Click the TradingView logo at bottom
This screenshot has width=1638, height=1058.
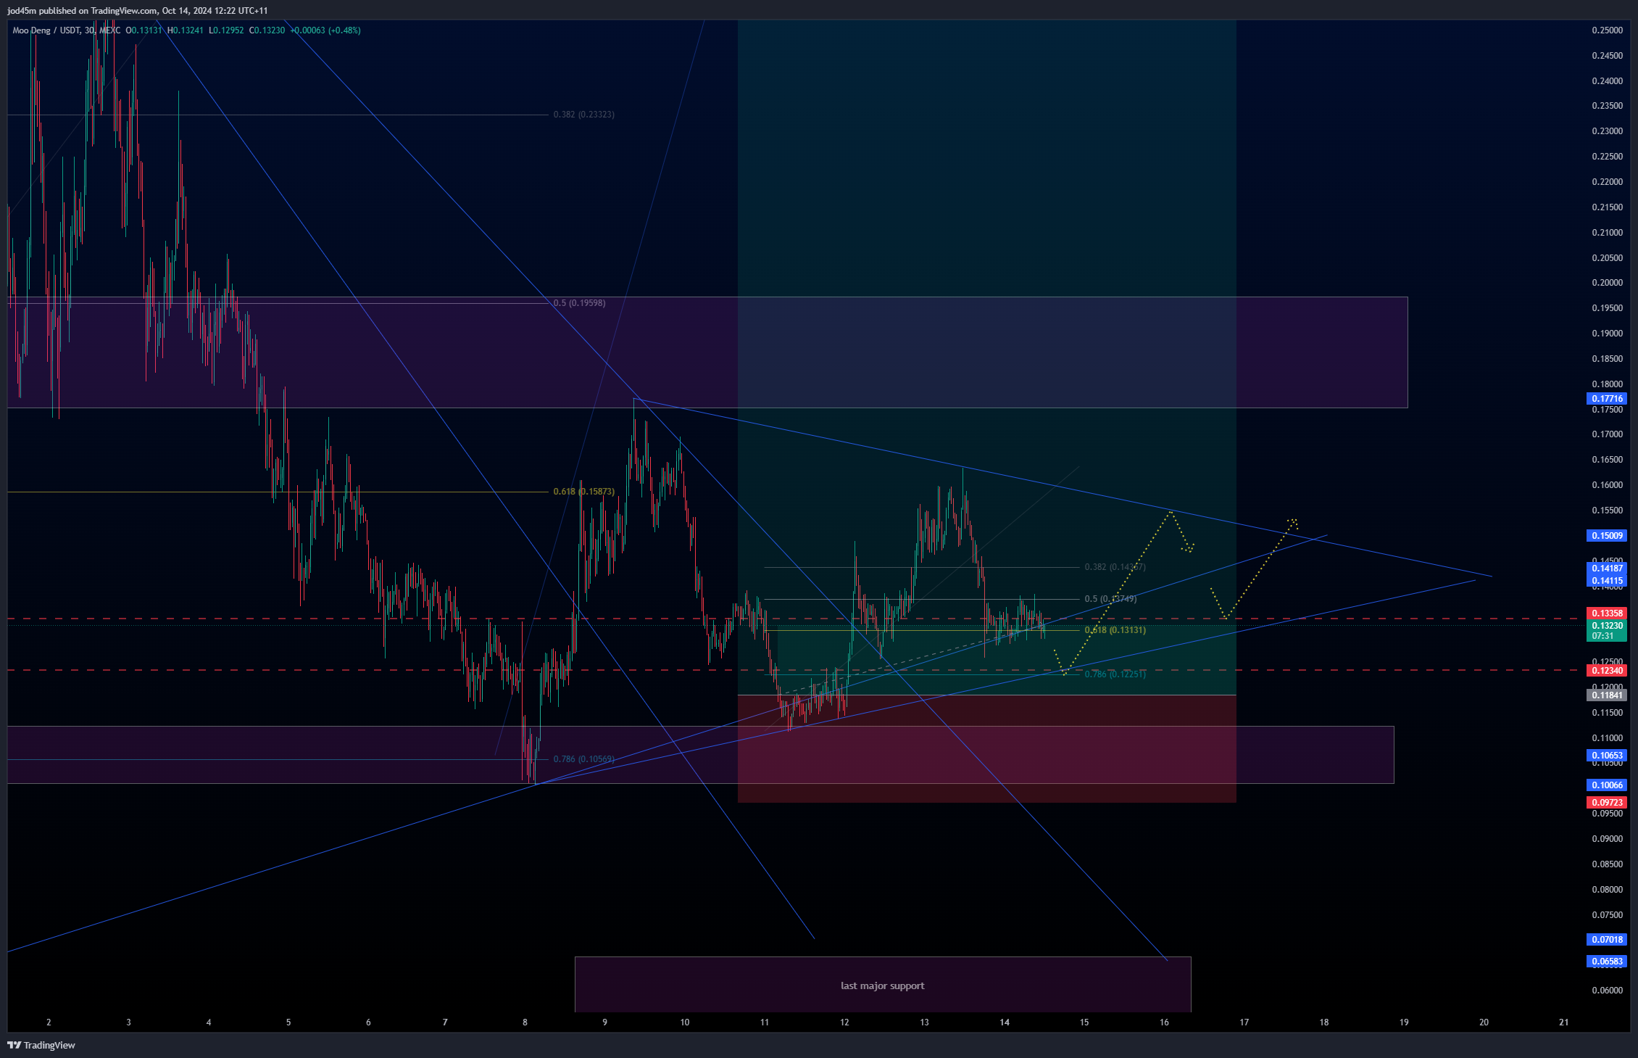41,1045
